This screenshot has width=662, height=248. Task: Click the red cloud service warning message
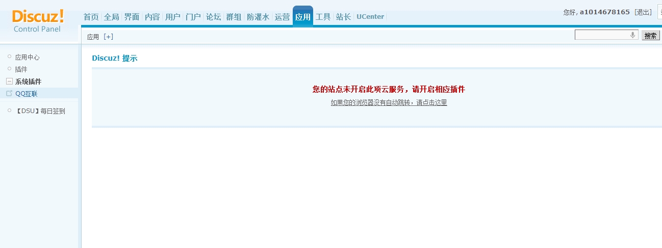pyautogui.click(x=389, y=89)
